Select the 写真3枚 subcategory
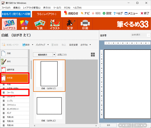Image resolution: width=151 pixels, height=128 pixels. [x=15, y=125]
